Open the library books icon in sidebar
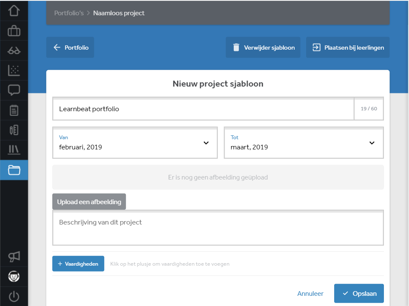The height and width of the screenshot is (306, 409). (x=14, y=150)
